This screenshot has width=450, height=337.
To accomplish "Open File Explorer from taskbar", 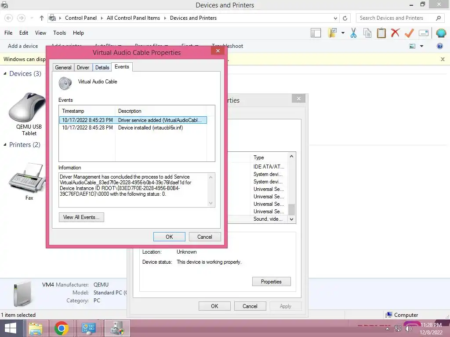I will (35, 328).
